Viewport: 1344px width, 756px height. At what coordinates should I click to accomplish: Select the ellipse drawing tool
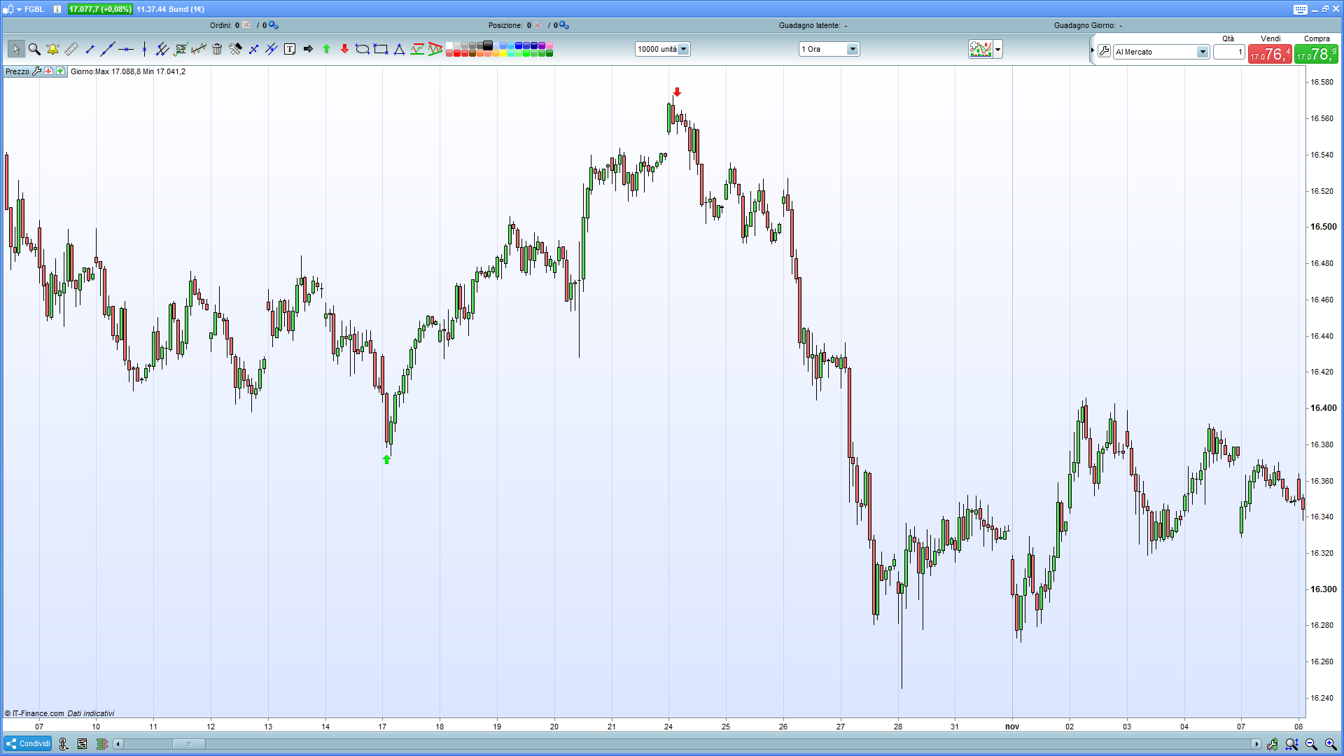(x=362, y=49)
